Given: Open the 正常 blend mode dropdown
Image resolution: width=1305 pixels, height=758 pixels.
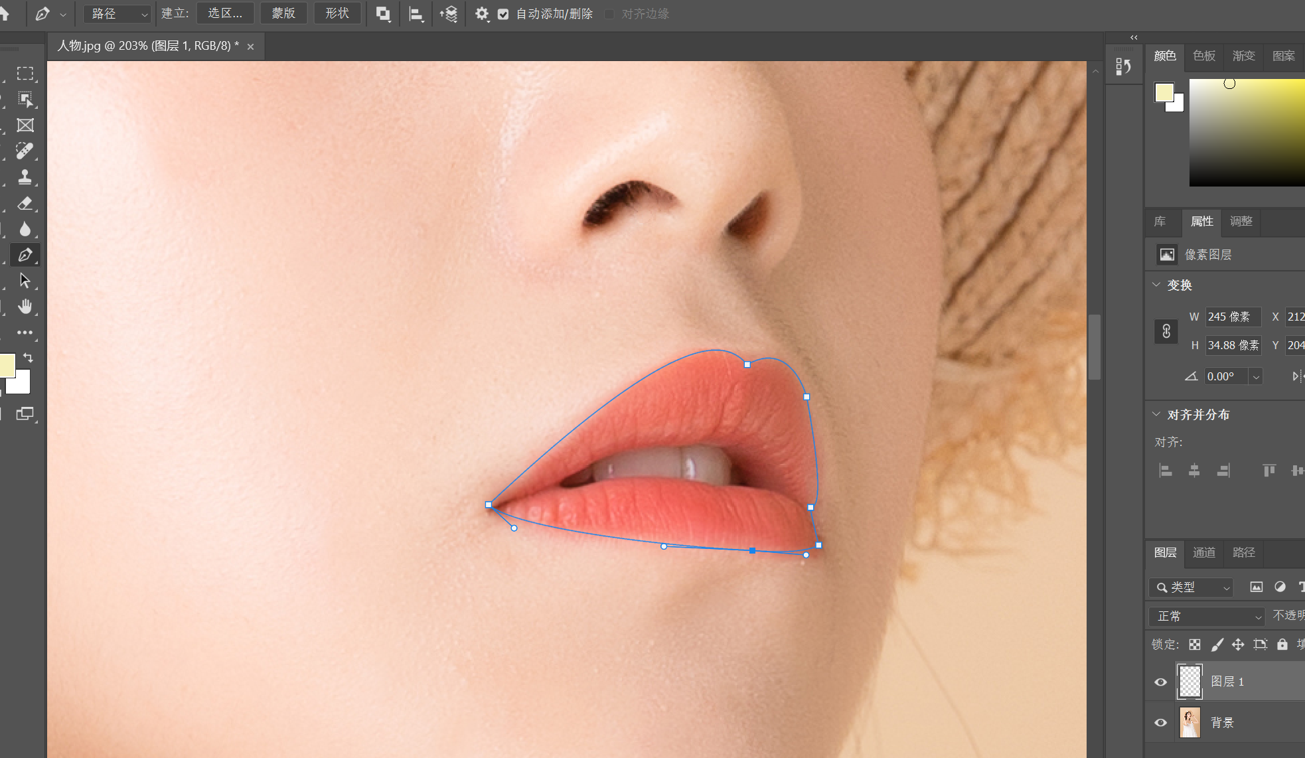Looking at the screenshot, I should tap(1206, 616).
